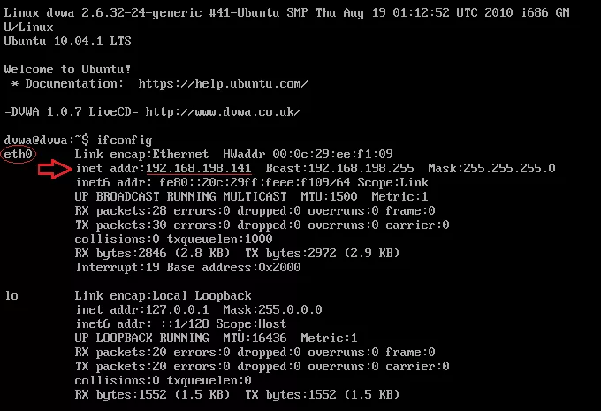Click the inet6 address fe80::20c:29ff:feee:f109/64
This screenshot has width=601, height=411.
pos(255,182)
